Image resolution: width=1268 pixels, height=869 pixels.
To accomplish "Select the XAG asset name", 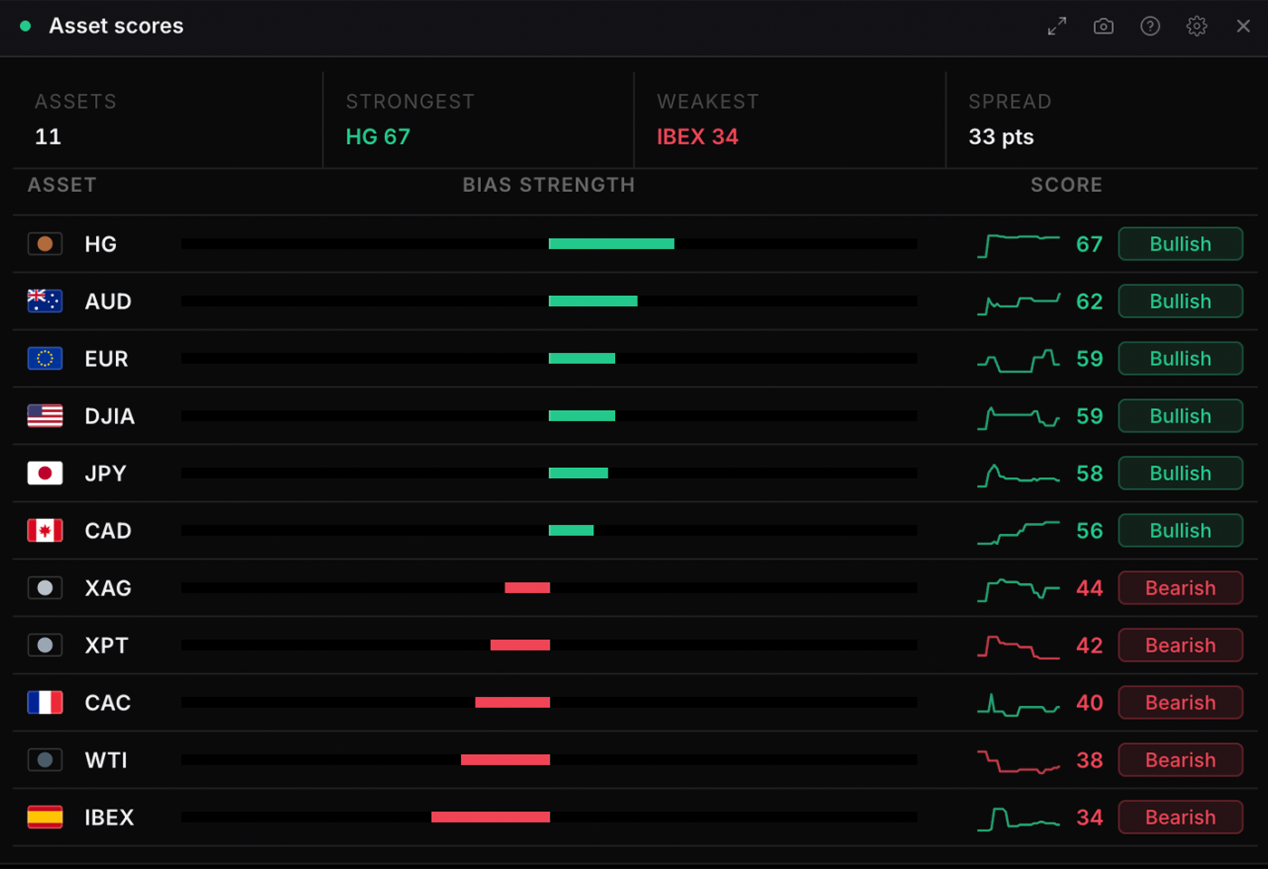I will (x=108, y=588).
